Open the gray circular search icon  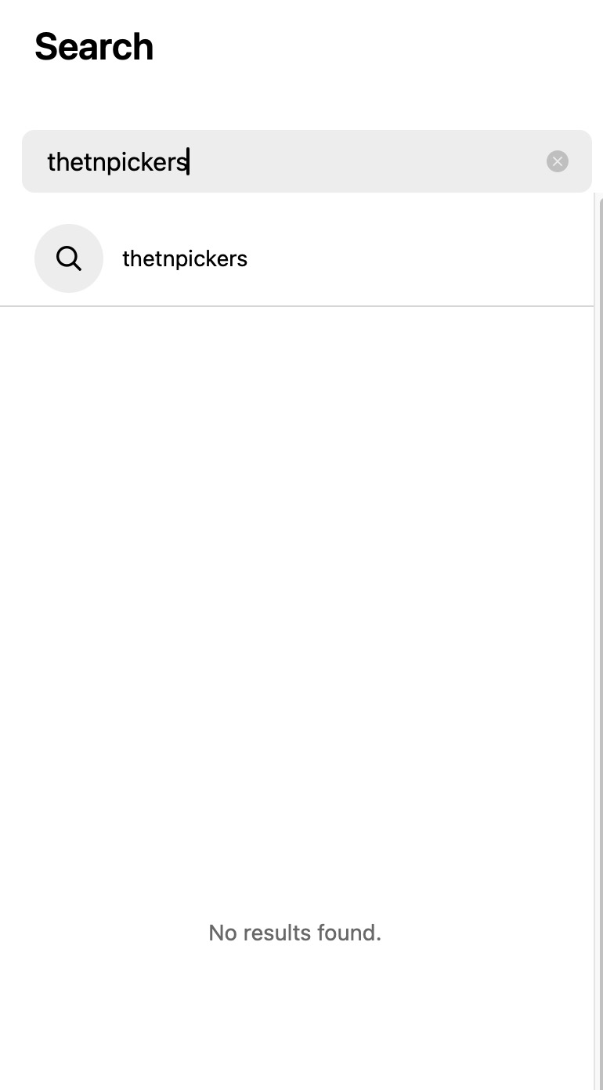(x=69, y=258)
